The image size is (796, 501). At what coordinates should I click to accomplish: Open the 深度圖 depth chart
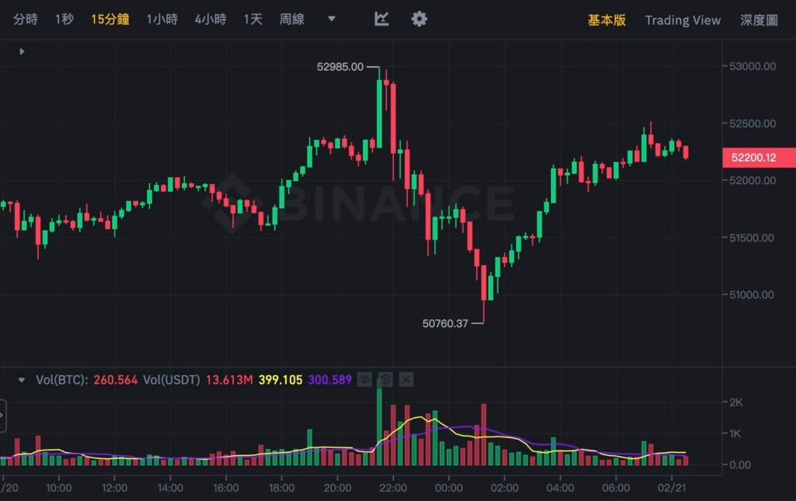point(759,19)
